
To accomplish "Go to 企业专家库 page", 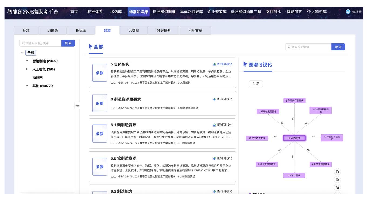I will (x=217, y=12).
